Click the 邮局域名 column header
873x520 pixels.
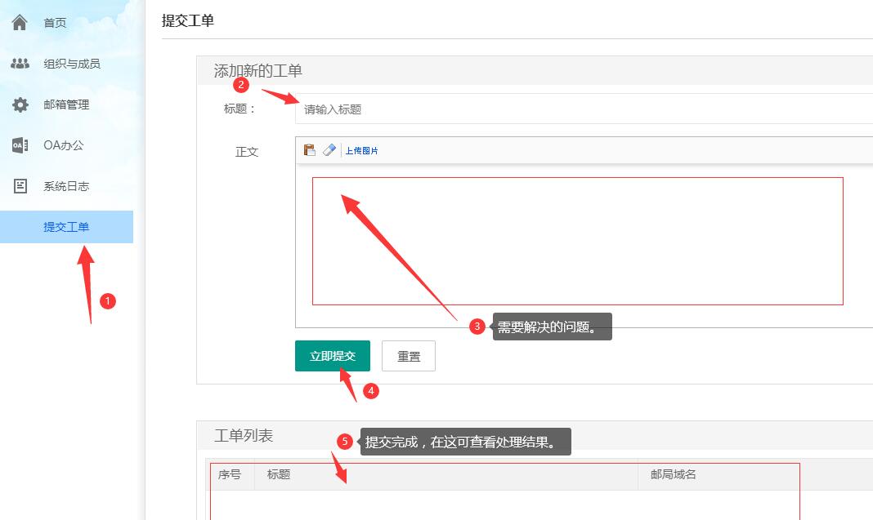pyautogui.click(x=673, y=474)
